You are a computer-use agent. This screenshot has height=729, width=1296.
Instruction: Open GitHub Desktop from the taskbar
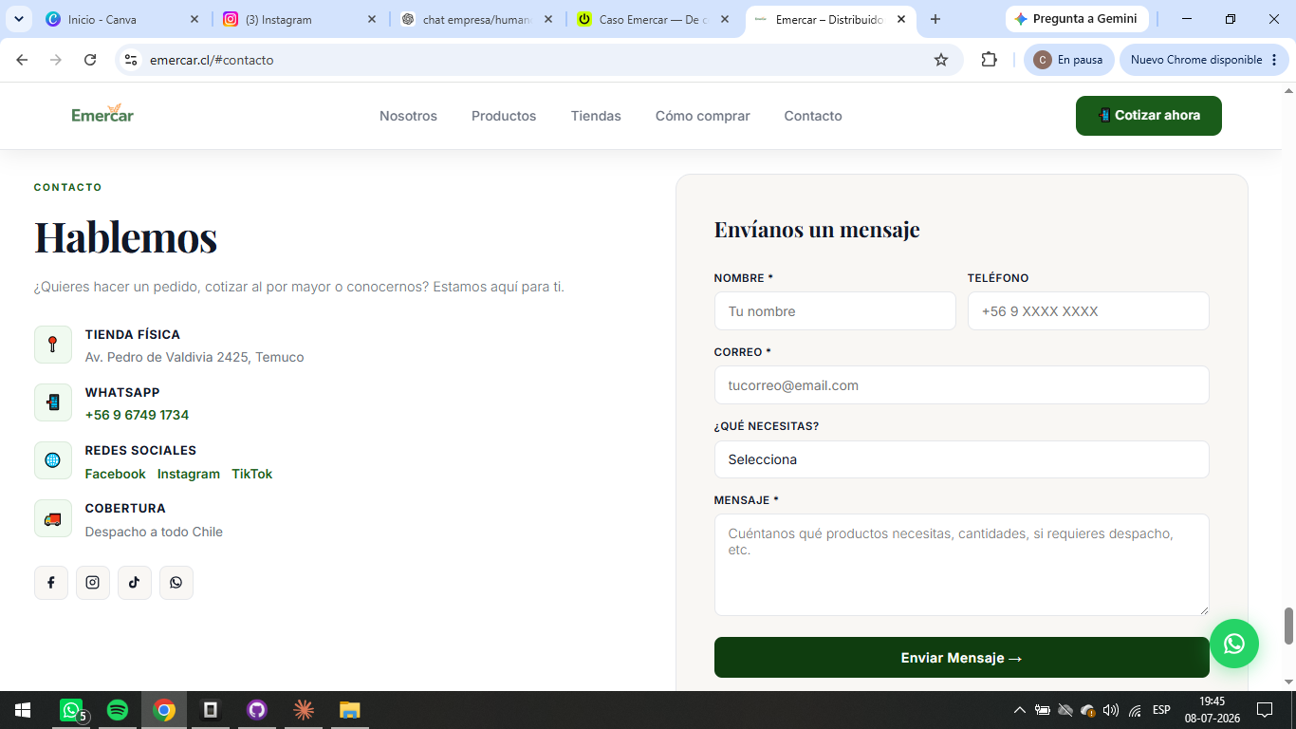pos(257,710)
